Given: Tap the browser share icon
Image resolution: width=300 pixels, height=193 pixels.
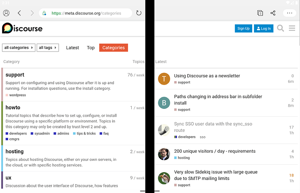Looking at the screenshot, I should pyautogui.click(x=273, y=13).
